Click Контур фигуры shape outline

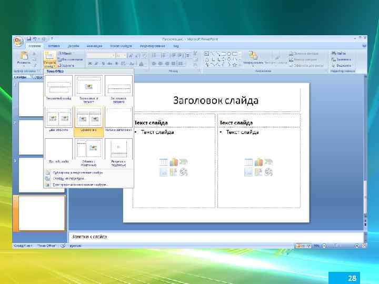pos(303,59)
